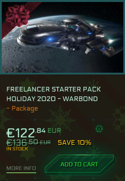
Task: Add the Freelancer pack to cart
Action: (80, 164)
